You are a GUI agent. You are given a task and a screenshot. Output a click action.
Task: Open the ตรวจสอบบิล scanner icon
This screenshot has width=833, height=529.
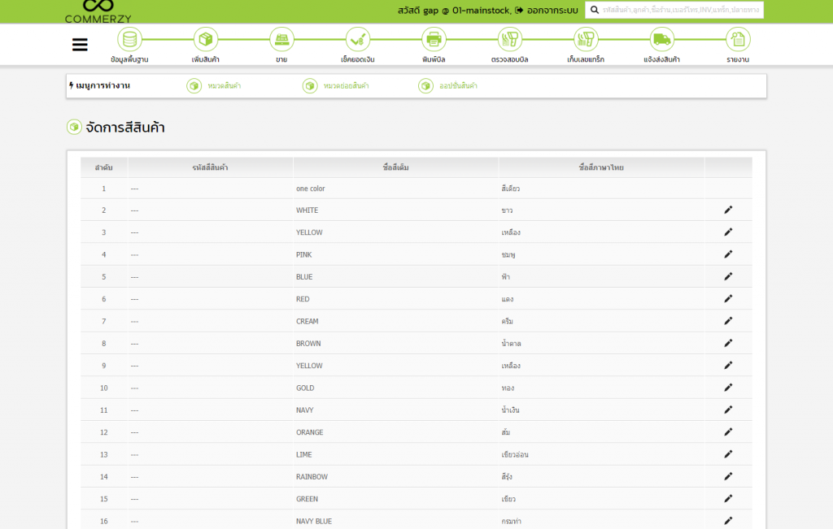509,39
